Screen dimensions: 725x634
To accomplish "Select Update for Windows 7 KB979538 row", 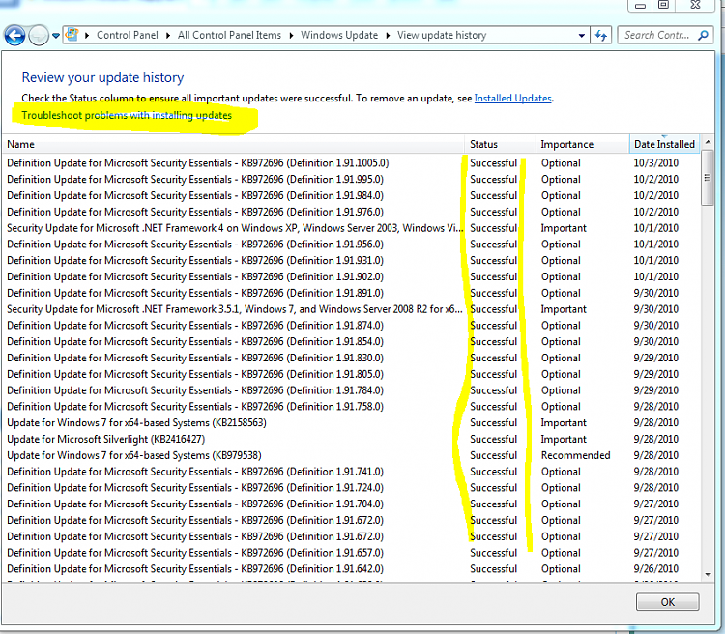I will [351, 455].
